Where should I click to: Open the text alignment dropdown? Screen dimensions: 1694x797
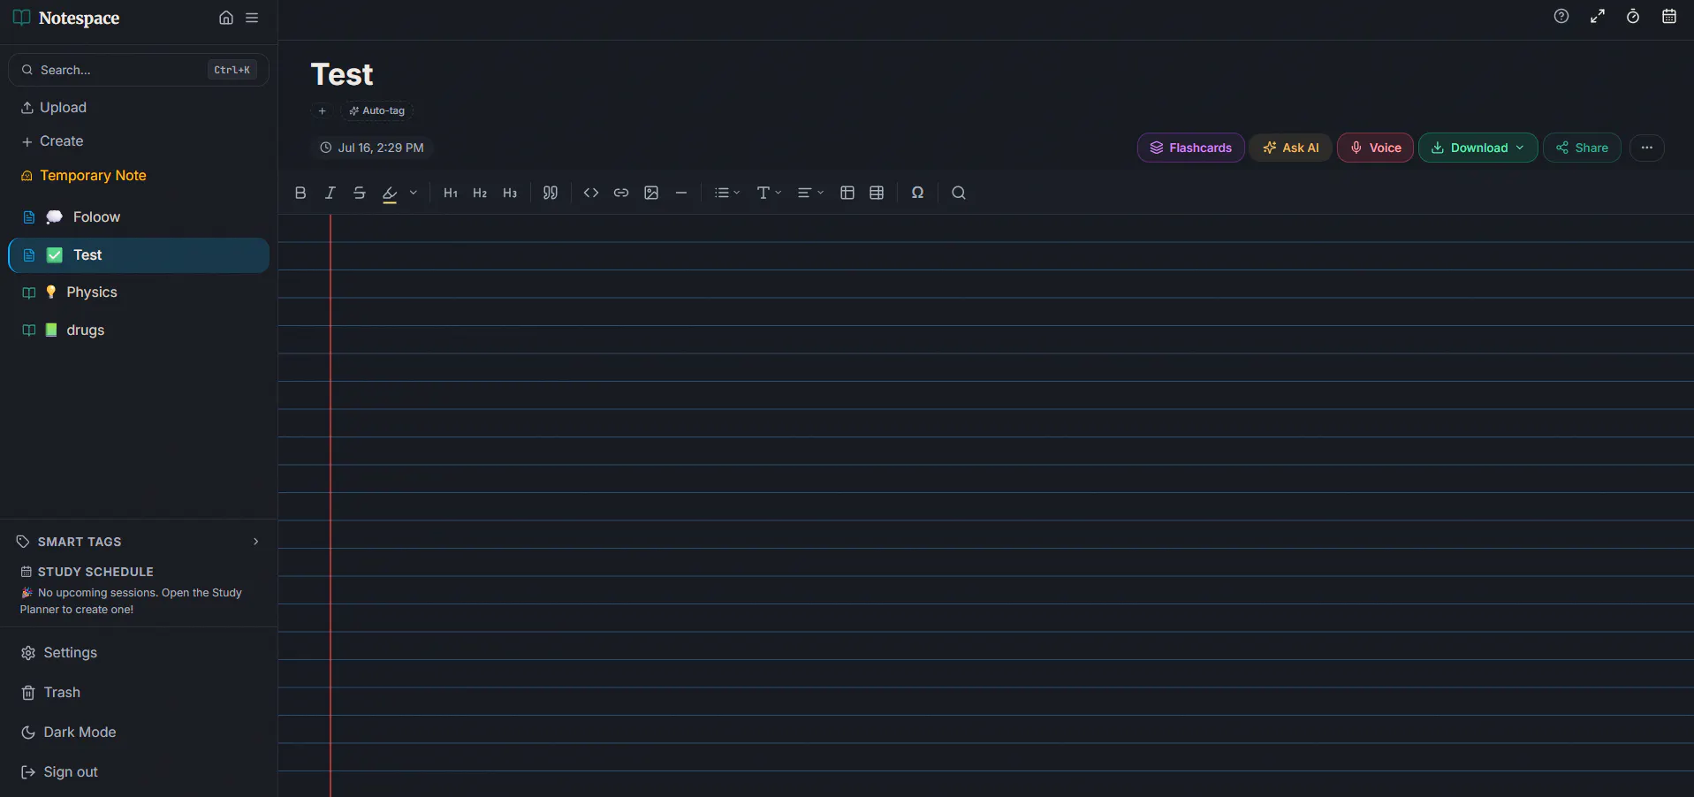(x=810, y=193)
